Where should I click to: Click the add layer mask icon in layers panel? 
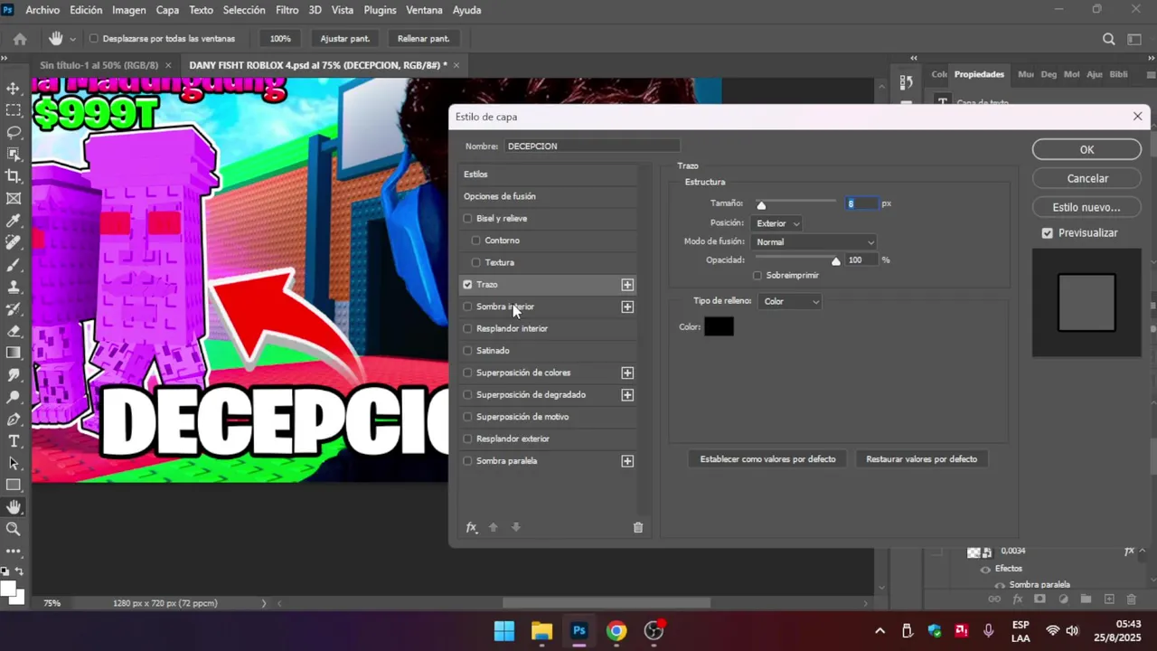(1039, 599)
